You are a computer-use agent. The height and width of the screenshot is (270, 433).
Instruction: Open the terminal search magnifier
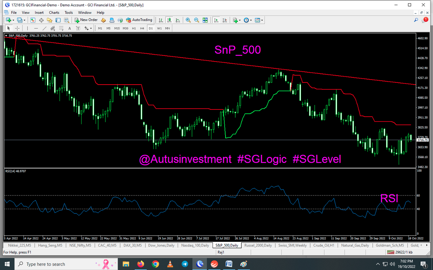[x=416, y=20]
